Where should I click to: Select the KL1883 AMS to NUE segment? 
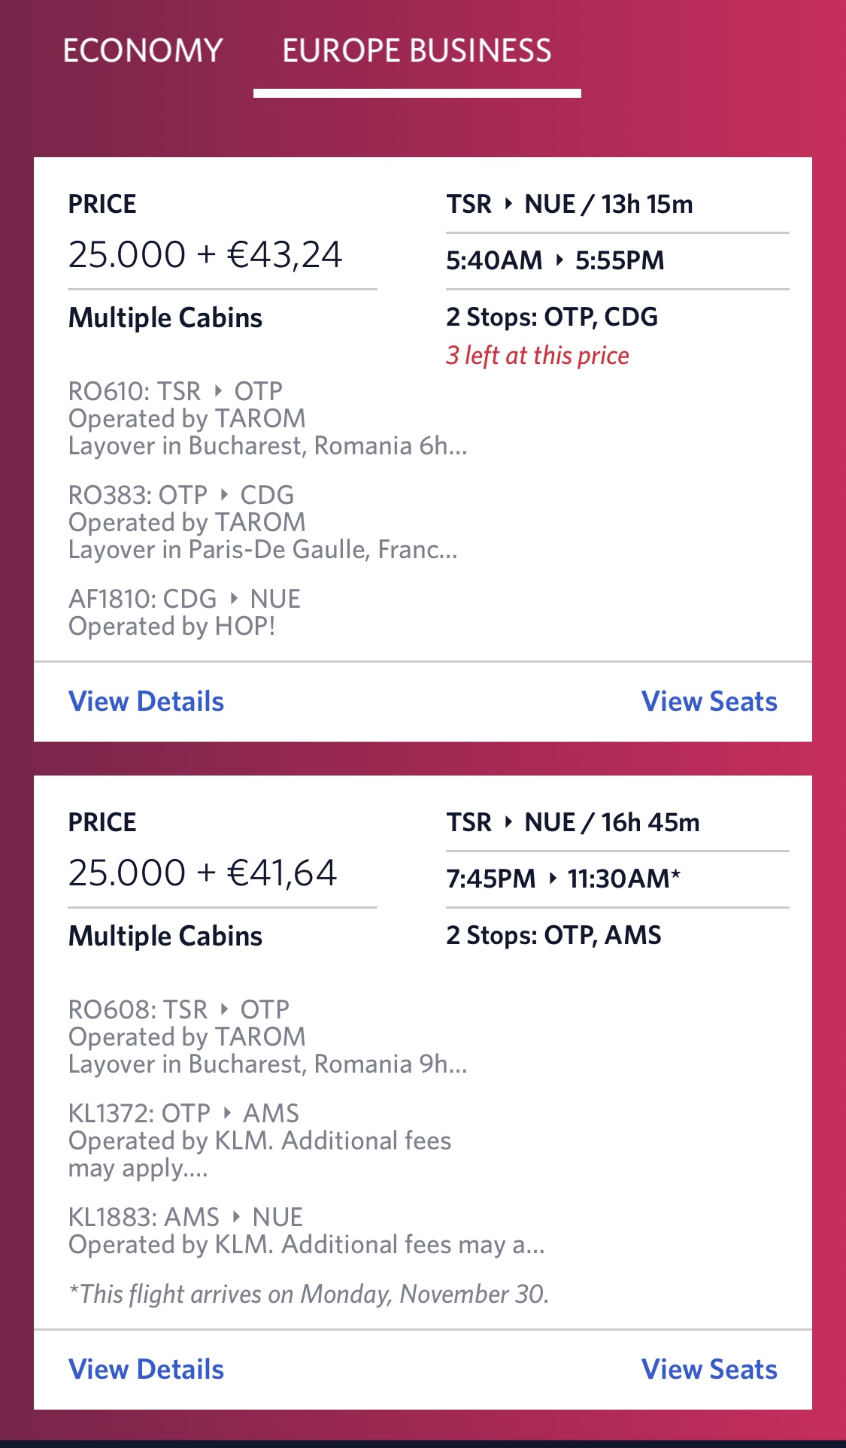coord(185,1217)
